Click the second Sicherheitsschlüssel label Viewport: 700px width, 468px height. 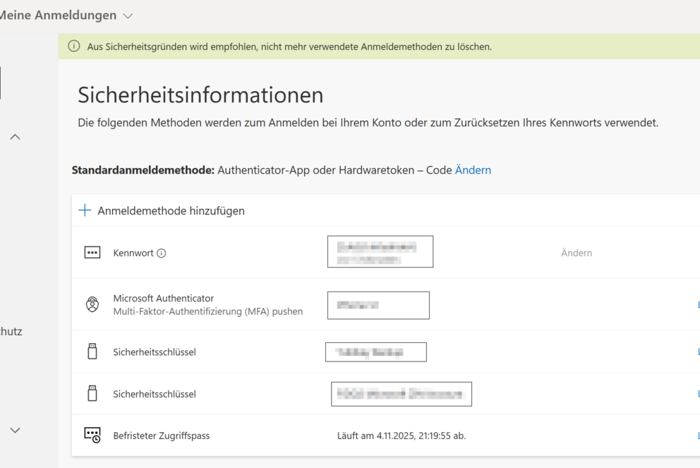155,394
